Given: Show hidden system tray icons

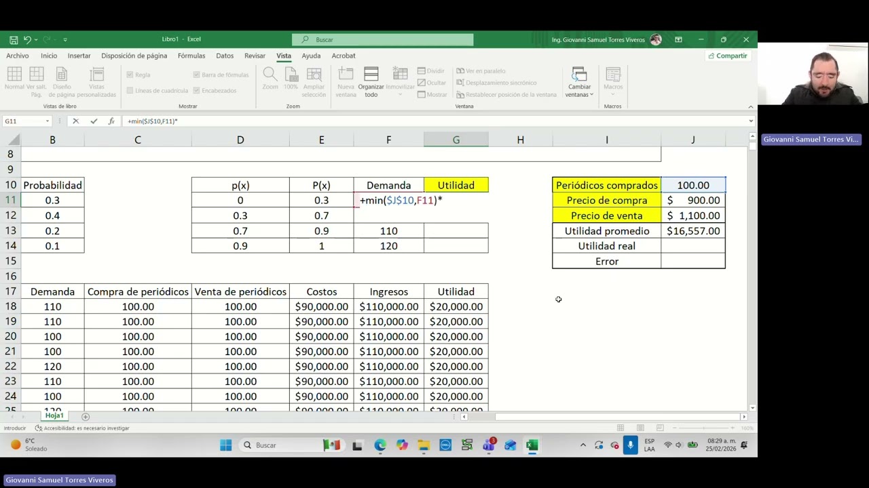Looking at the screenshot, I should pyautogui.click(x=583, y=445).
